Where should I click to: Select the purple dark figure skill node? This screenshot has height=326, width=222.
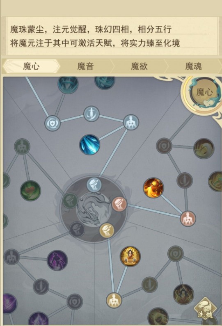[x=57, y=260]
